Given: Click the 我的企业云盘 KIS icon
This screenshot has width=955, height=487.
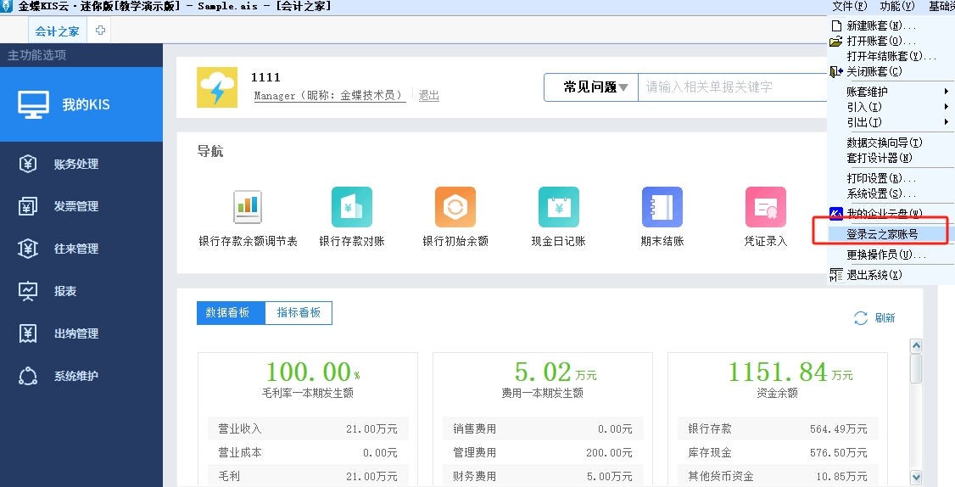Looking at the screenshot, I should tap(836, 213).
